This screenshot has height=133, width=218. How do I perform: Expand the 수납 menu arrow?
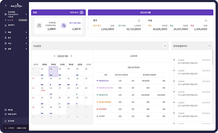point(26,44)
